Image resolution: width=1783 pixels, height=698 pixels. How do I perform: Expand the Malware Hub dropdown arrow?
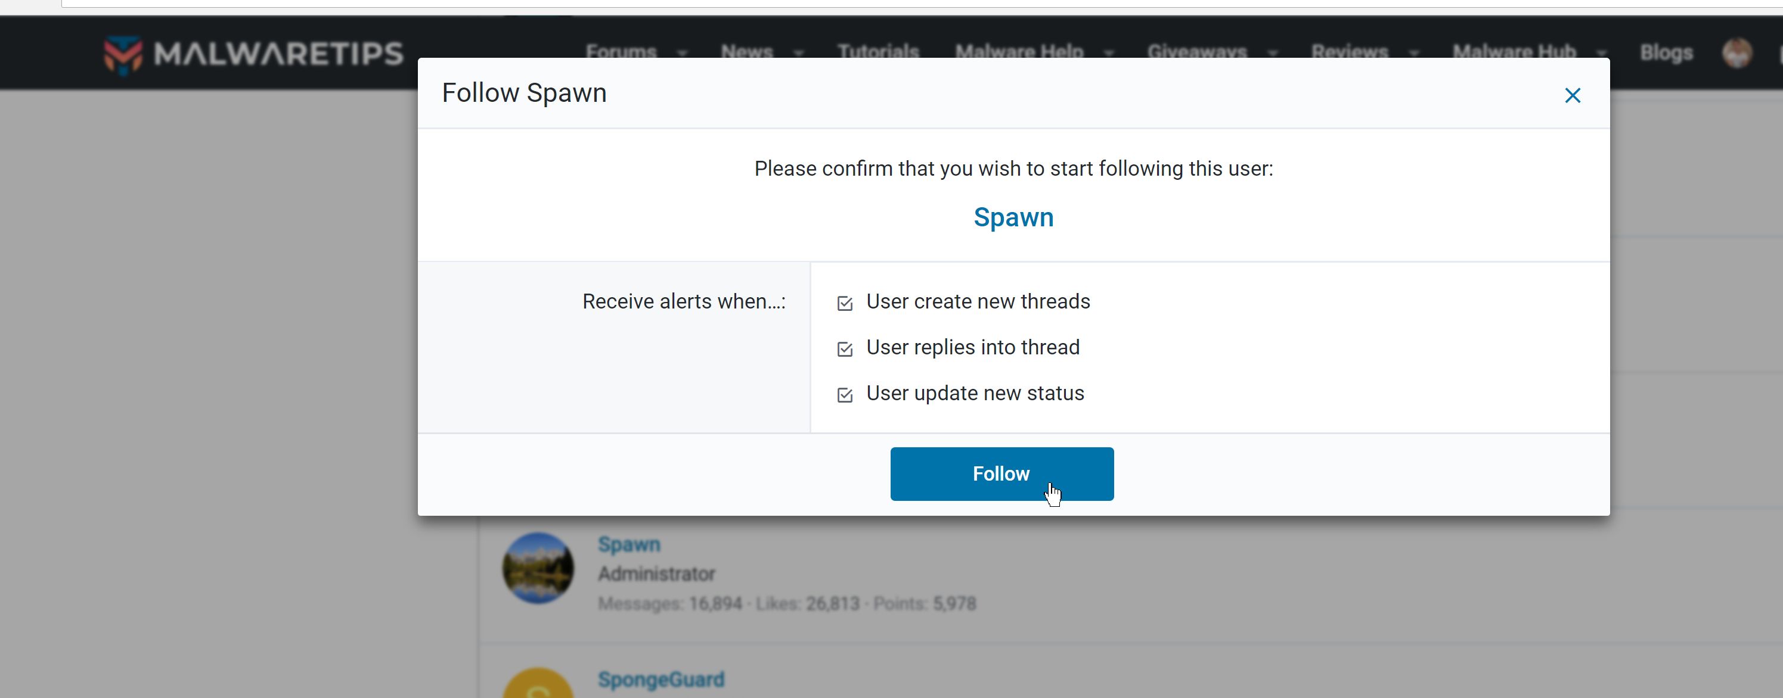[x=1601, y=52]
